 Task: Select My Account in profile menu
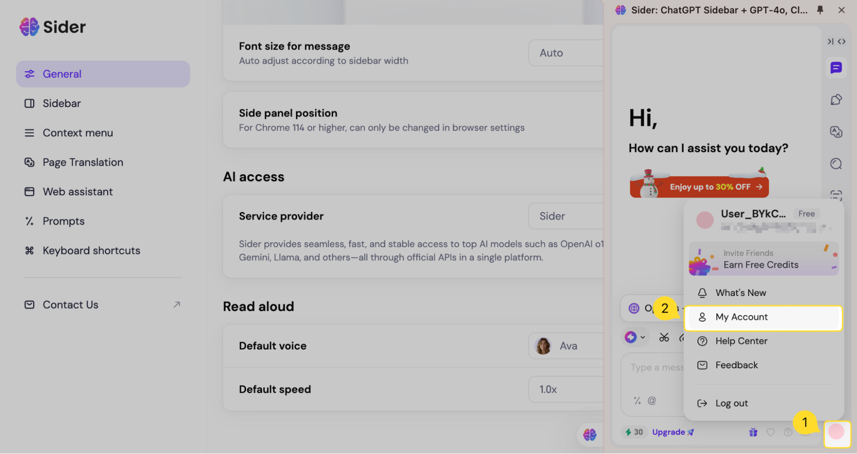pos(763,317)
